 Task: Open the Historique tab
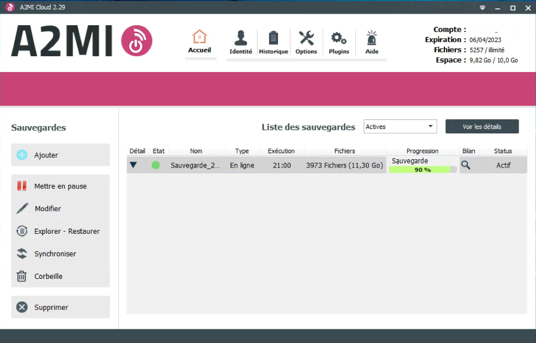coord(273,43)
